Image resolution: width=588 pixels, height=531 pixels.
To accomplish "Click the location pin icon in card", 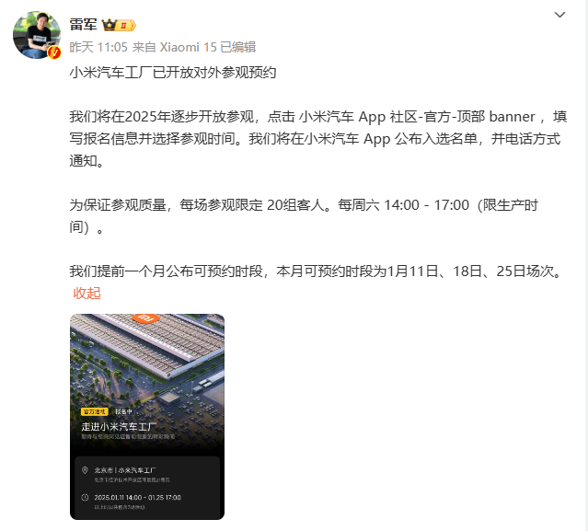I will pyautogui.click(x=85, y=470).
